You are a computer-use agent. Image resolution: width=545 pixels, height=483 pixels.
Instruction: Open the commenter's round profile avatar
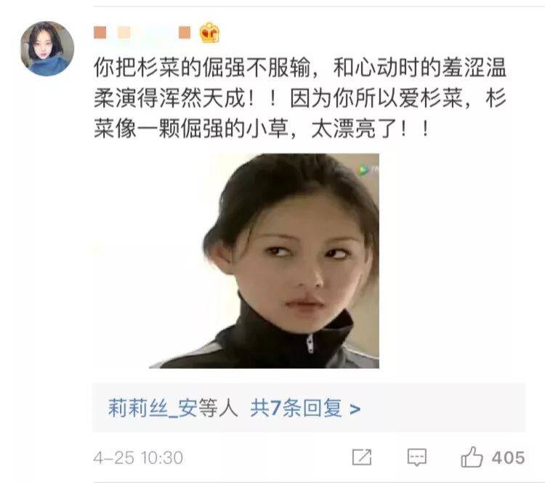[x=47, y=49]
